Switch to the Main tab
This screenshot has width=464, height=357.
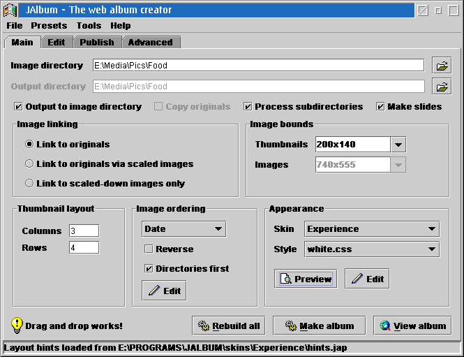click(x=22, y=43)
